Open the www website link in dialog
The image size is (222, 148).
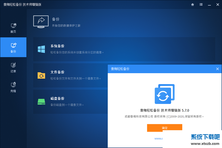[158, 139]
